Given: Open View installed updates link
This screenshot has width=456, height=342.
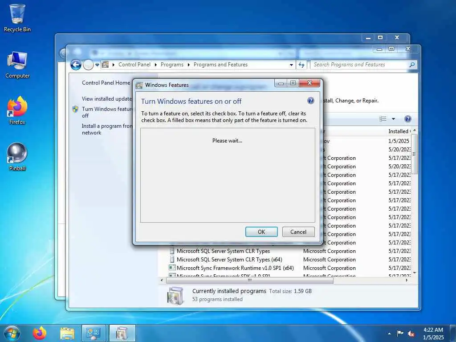Looking at the screenshot, I should click(107, 99).
